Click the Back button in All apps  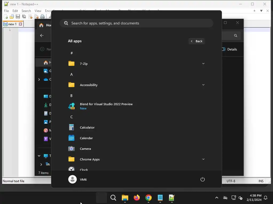pyautogui.click(x=196, y=41)
